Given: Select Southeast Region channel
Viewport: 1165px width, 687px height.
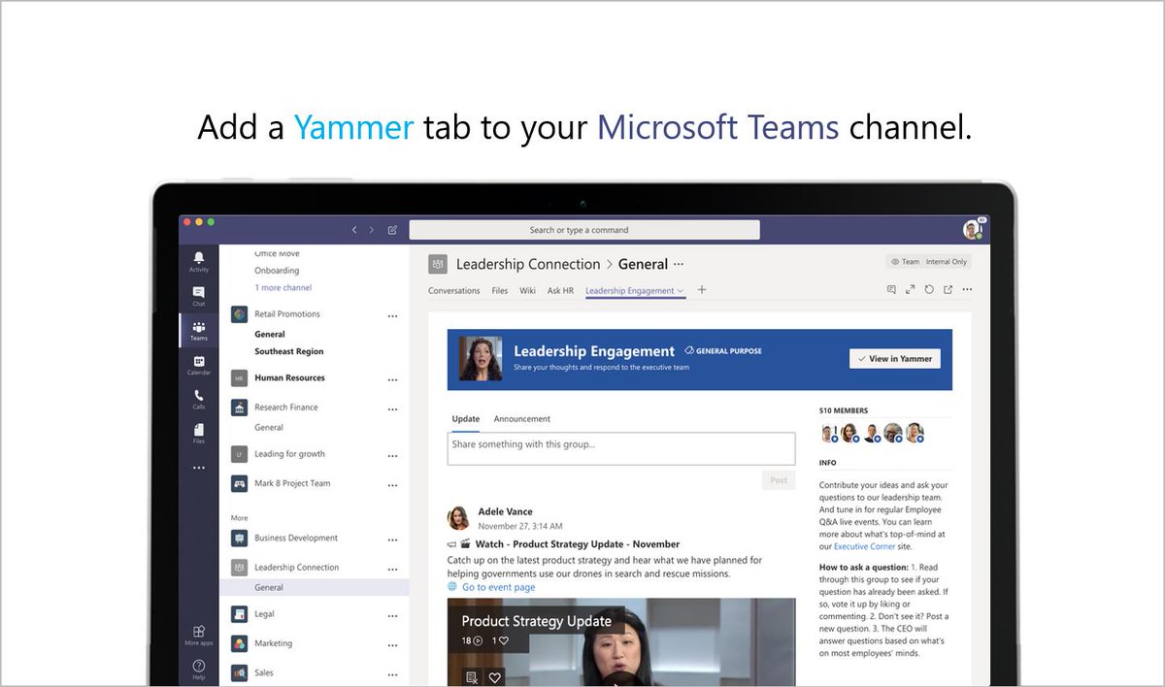Looking at the screenshot, I should point(289,351).
